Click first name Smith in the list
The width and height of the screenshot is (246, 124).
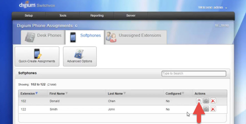54,109
